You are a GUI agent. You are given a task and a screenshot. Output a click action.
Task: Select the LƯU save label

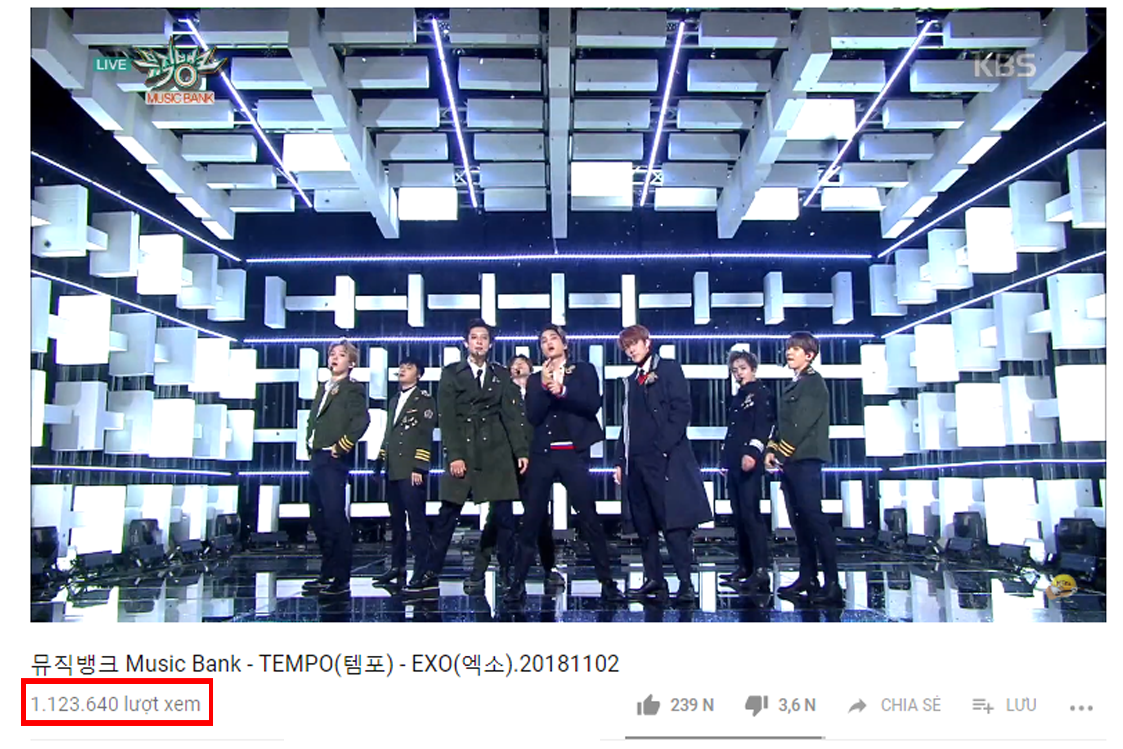1021,705
